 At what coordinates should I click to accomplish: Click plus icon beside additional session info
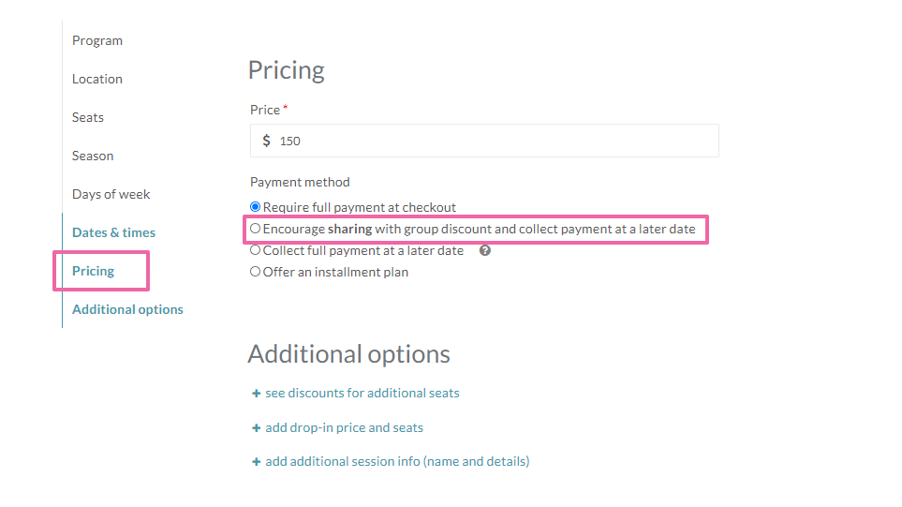[256, 462]
